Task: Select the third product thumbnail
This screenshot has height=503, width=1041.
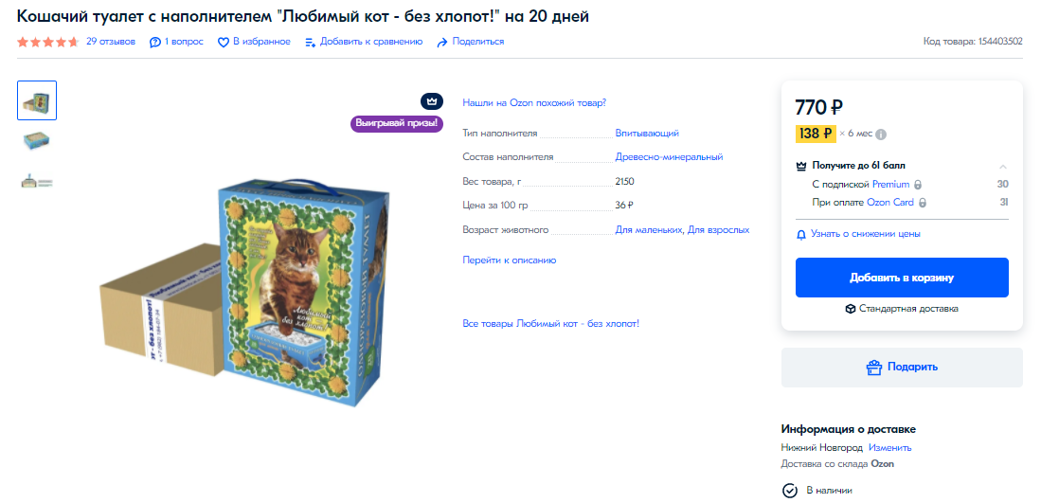Action: (x=37, y=181)
